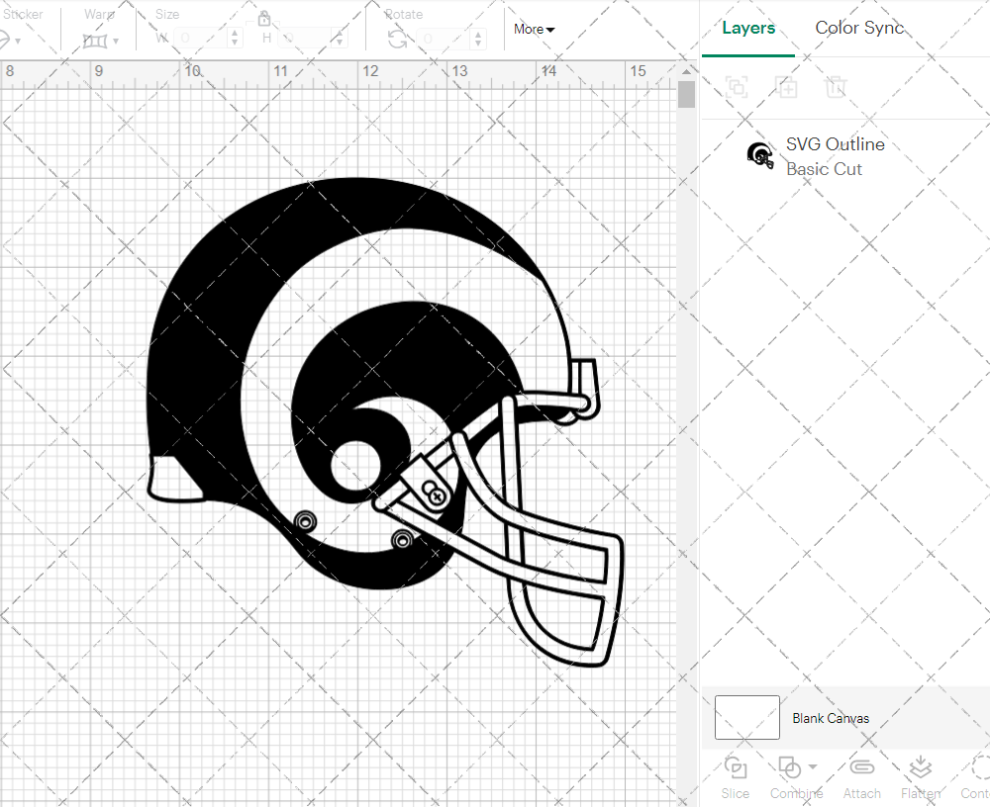
Task: Click the Group layers icon
Action: tap(737, 86)
